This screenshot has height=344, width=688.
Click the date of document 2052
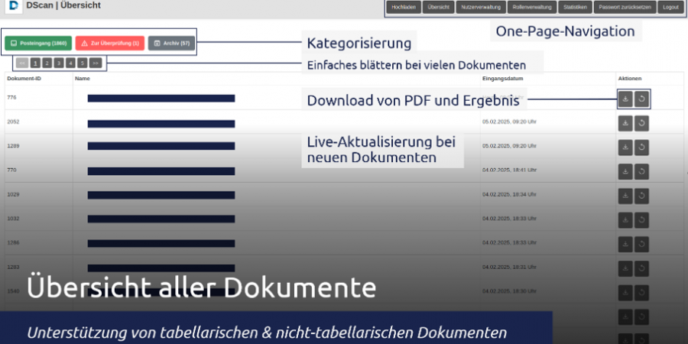tap(509, 122)
